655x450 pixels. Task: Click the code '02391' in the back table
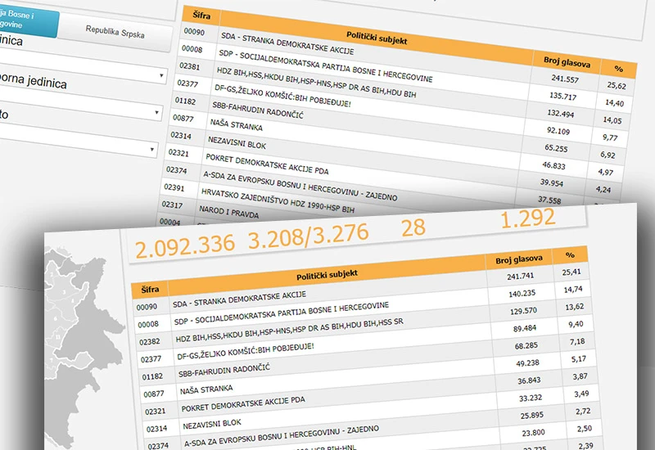174,187
